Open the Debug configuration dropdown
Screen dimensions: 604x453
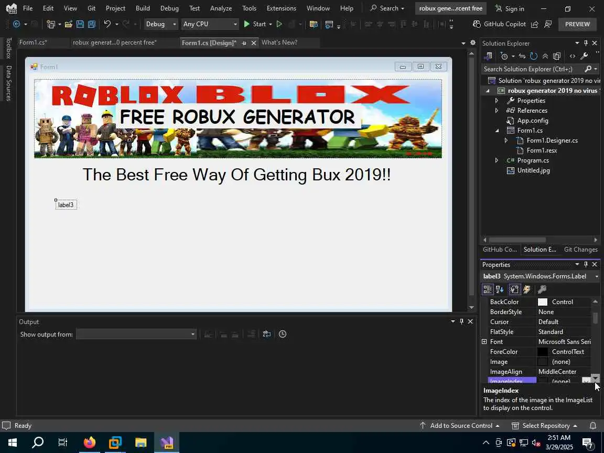click(x=160, y=24)
